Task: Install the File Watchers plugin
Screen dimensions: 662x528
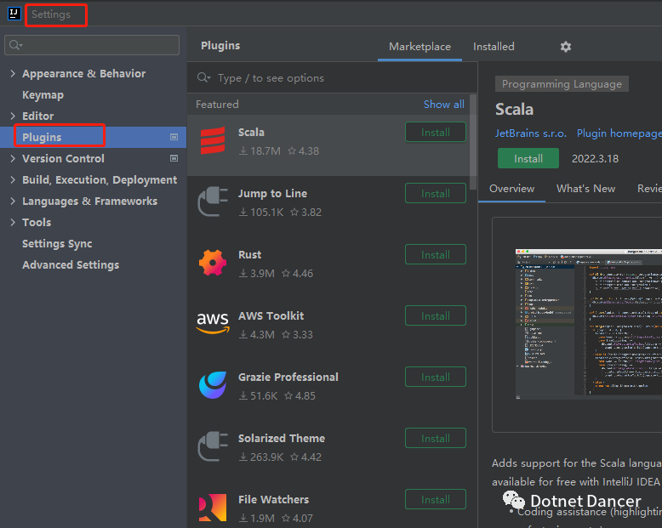Action: point(436,499)
